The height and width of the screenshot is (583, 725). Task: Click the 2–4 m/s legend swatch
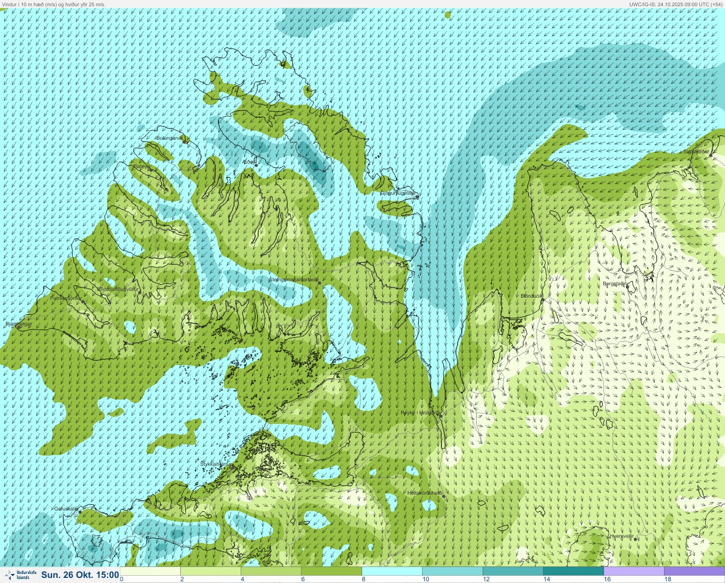pyautogui.click(x=211, y=571)
